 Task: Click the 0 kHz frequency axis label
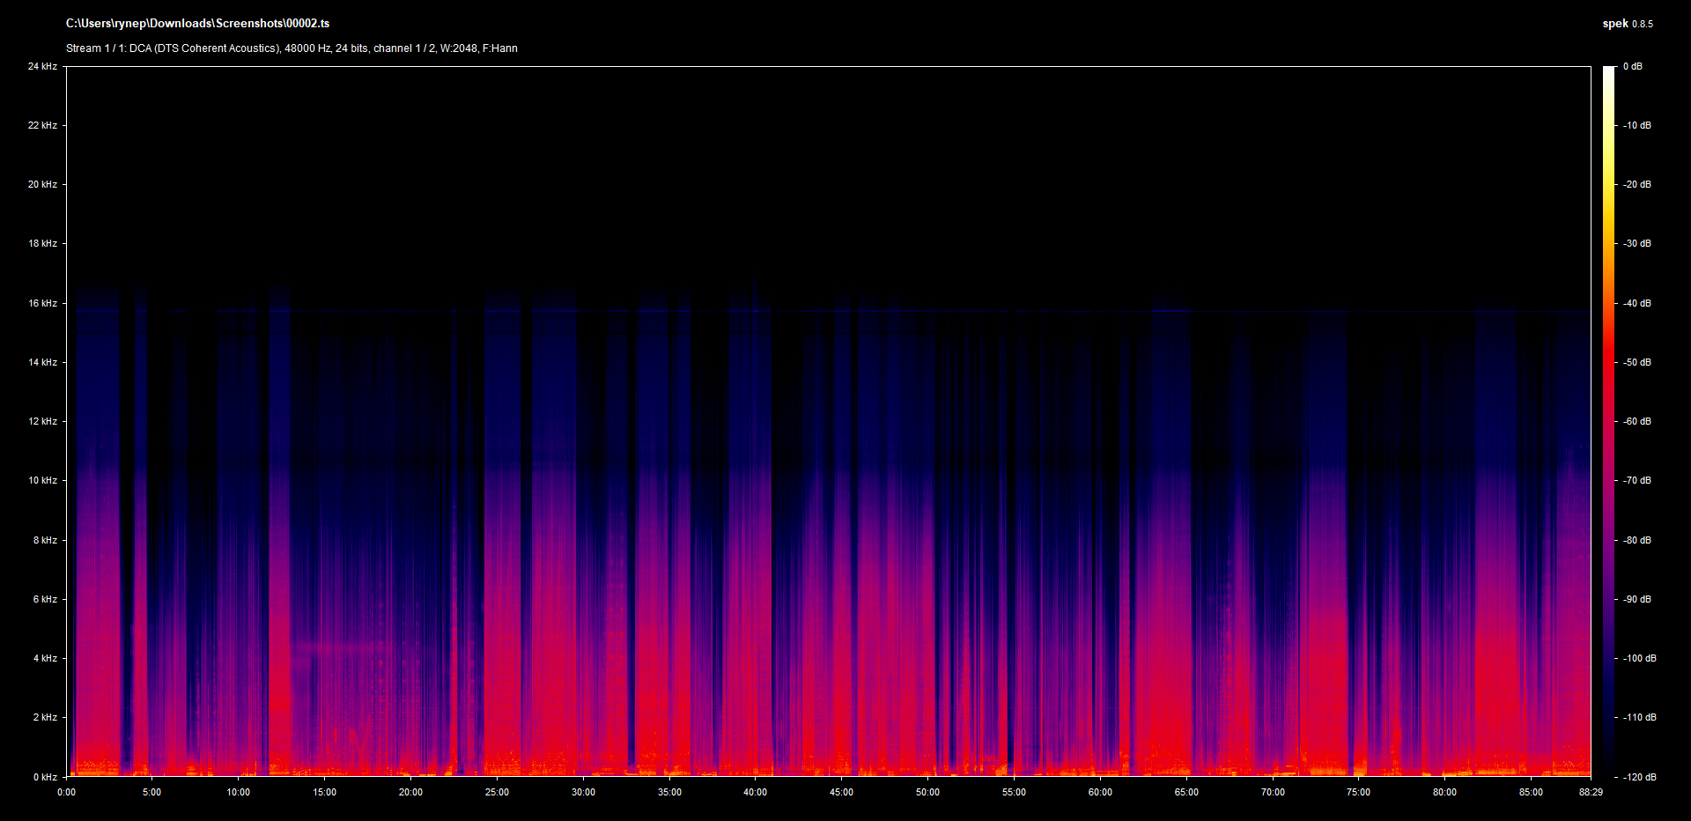coord(45,777)
